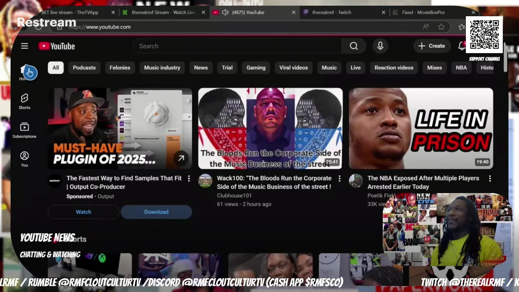Open the Life in Prison video thumbnail

pyautogui.click(x=421, y=128)
